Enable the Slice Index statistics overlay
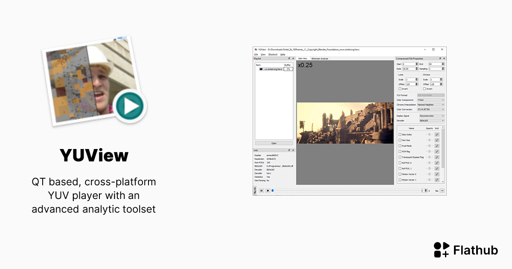512x269 pixels. click(399, 134)
